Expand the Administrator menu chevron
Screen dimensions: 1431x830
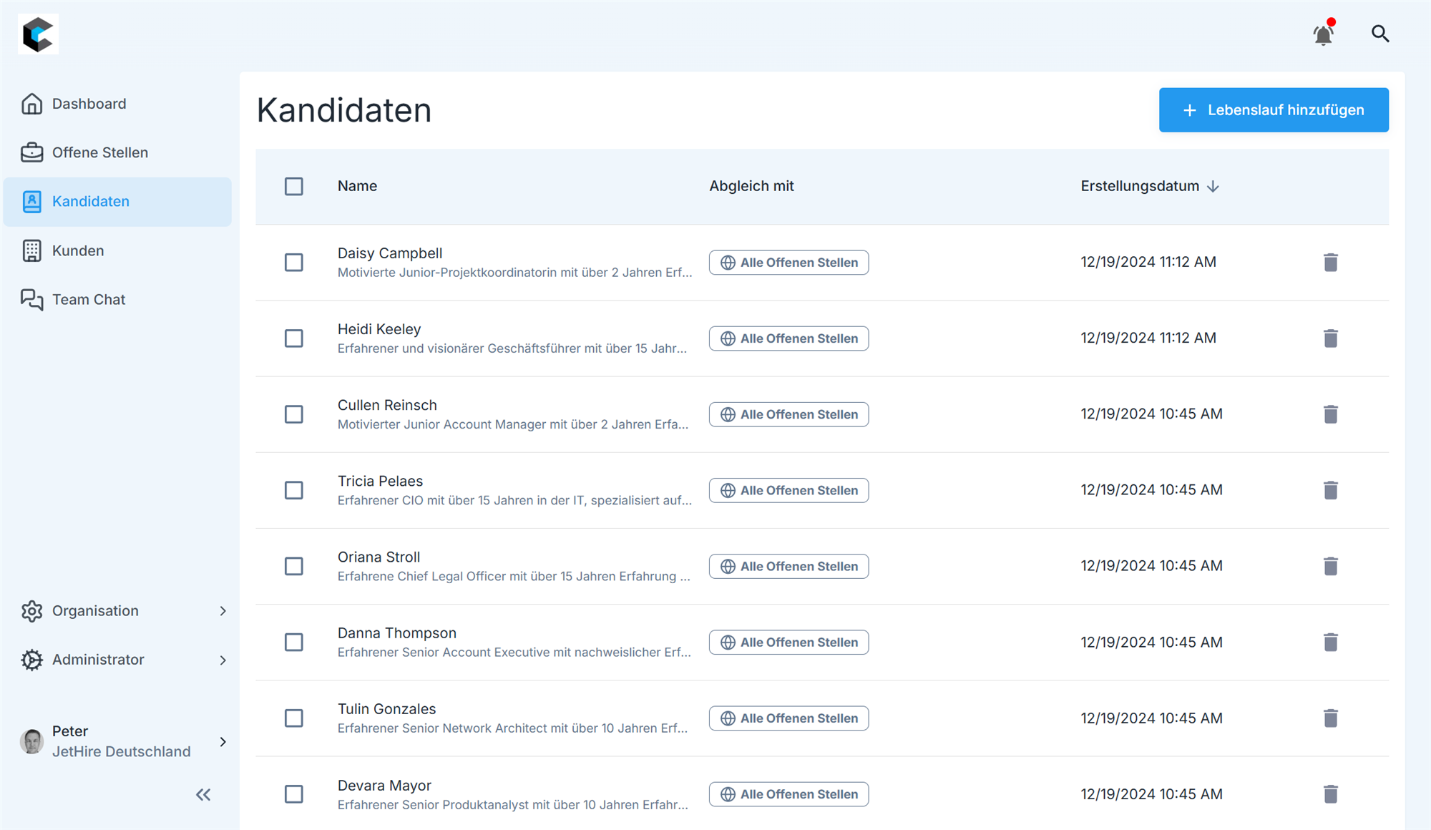click(223, 660)
